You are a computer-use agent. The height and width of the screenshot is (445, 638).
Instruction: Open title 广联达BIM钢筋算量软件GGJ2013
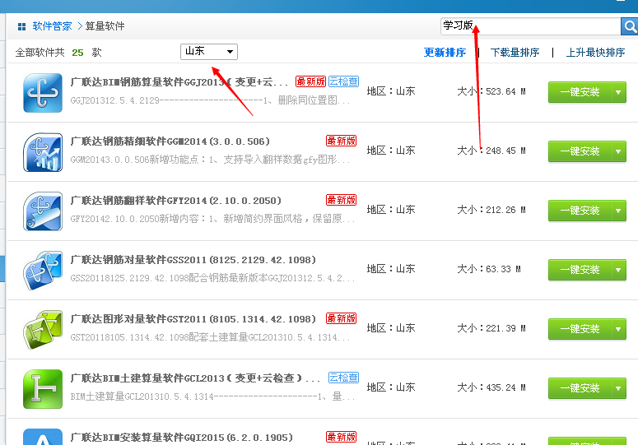pos(179,82)
